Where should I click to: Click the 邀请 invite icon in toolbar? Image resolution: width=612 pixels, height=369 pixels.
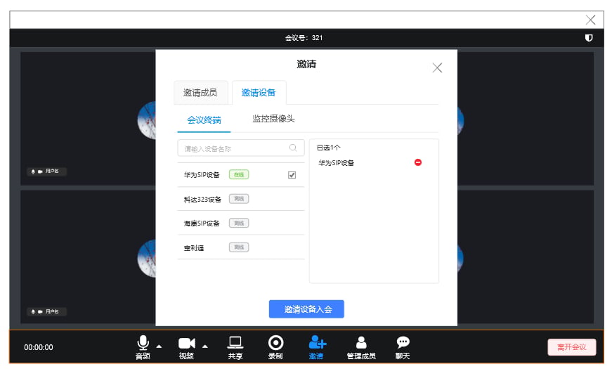(317, 342)
